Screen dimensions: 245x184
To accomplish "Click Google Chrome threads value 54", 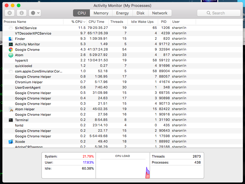I will pos(124,49).
